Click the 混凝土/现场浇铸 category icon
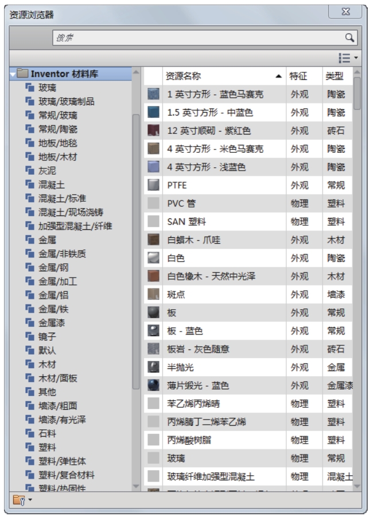This screenshot has height=516, width=370. click(x=30, y=212)
